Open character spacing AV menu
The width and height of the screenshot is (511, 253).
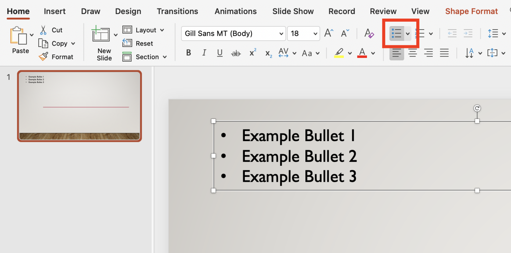tap(287, 53)
